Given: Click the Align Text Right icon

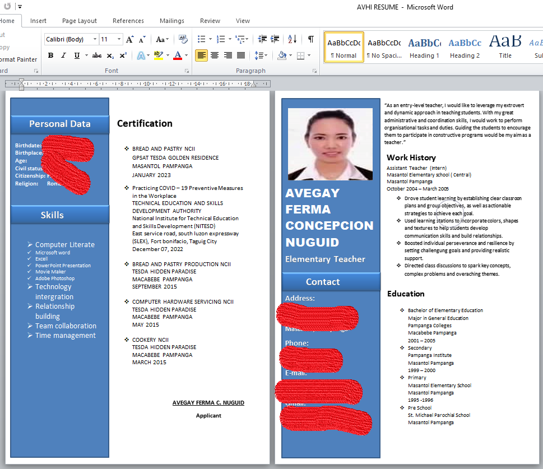Looking at the screenshot, I should [228, 55].
